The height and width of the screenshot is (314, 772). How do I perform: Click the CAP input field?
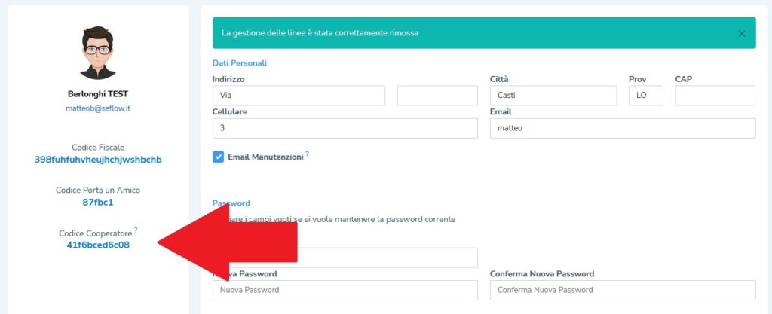click(715, 96)
